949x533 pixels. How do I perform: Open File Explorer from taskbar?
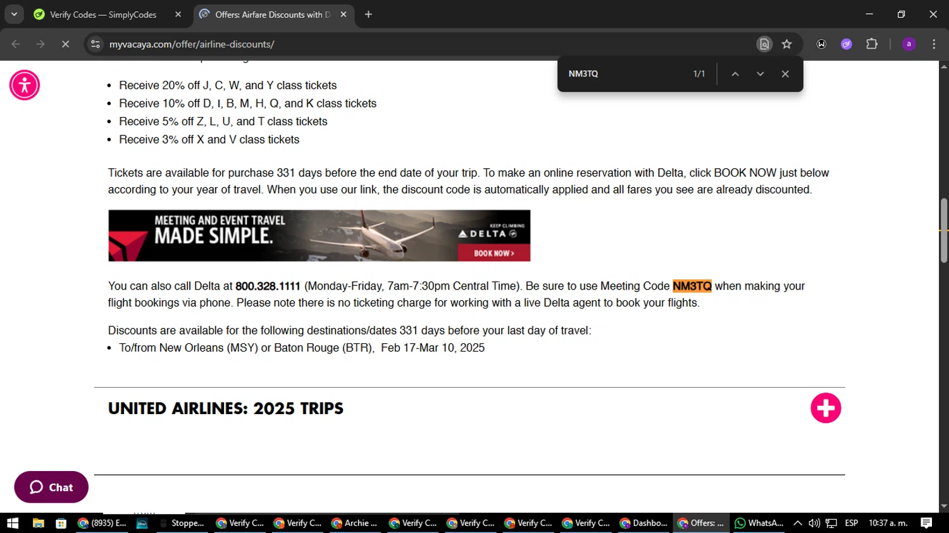point(38,523)
